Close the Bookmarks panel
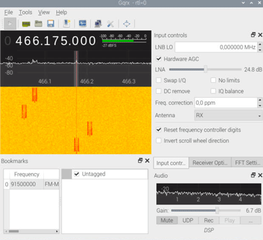The image size is (263, 240). click(148, 161)
